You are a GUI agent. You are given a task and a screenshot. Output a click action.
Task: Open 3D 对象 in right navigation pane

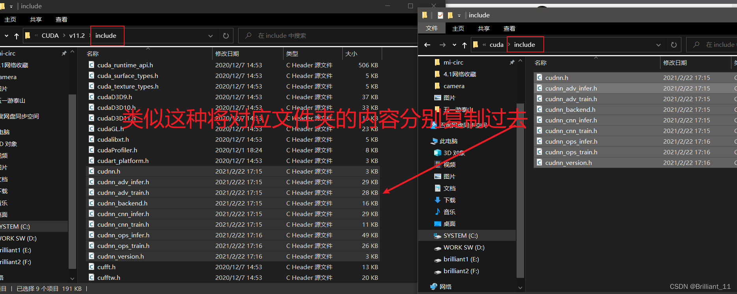click(x=454, y=153)
